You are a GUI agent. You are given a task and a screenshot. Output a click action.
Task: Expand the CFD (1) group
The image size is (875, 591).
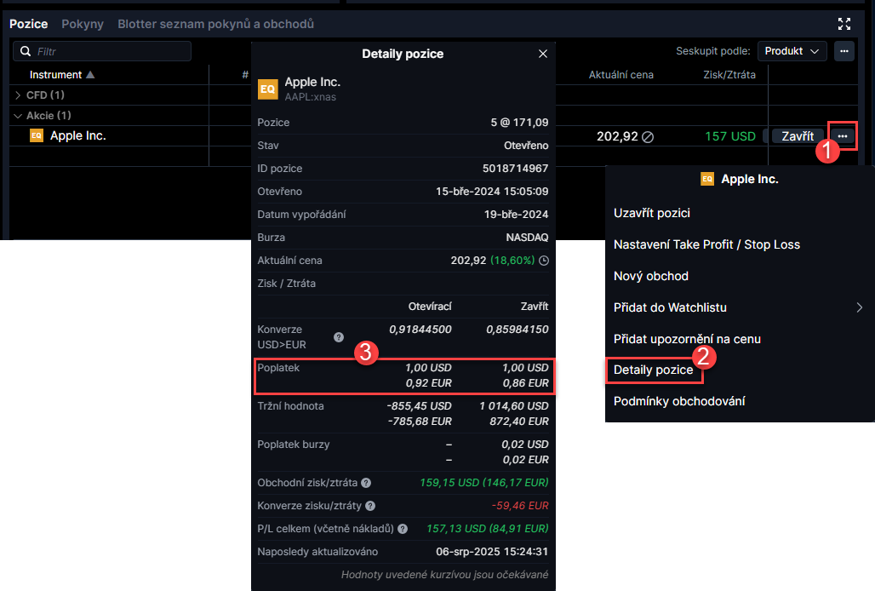[18, 95]
